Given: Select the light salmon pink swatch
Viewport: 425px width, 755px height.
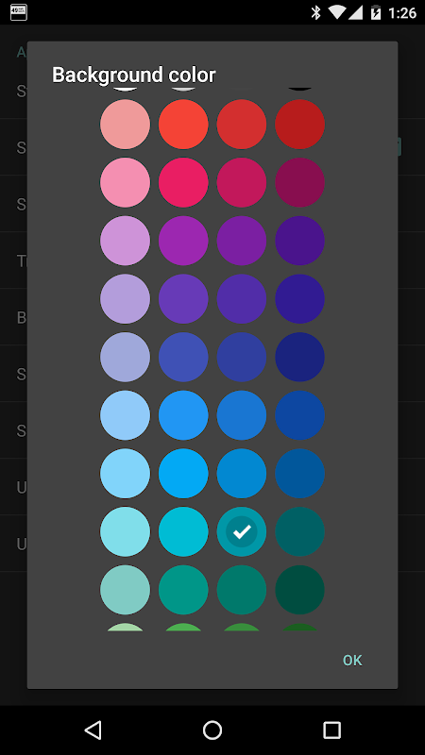Looking at the screenshot, I should tap(126, 125).
